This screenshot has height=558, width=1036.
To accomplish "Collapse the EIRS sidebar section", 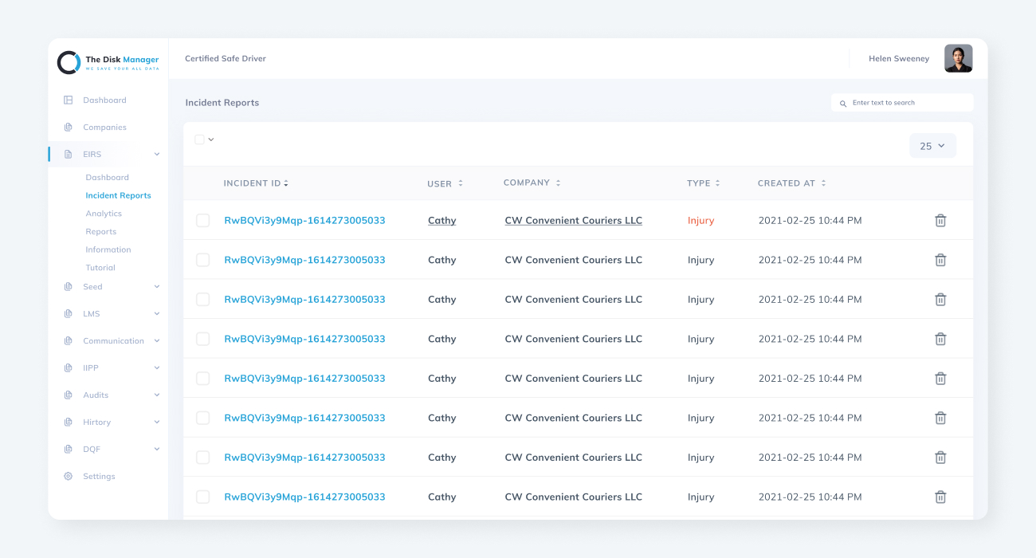I will tap(156, 155).
